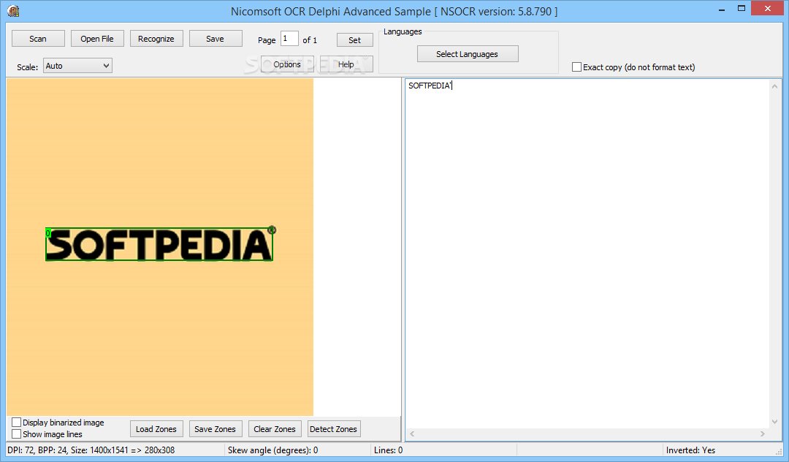Screen dimensions: 789x462
Task: Click the text area scroll down arrow
Action: (x=775, y=422)
